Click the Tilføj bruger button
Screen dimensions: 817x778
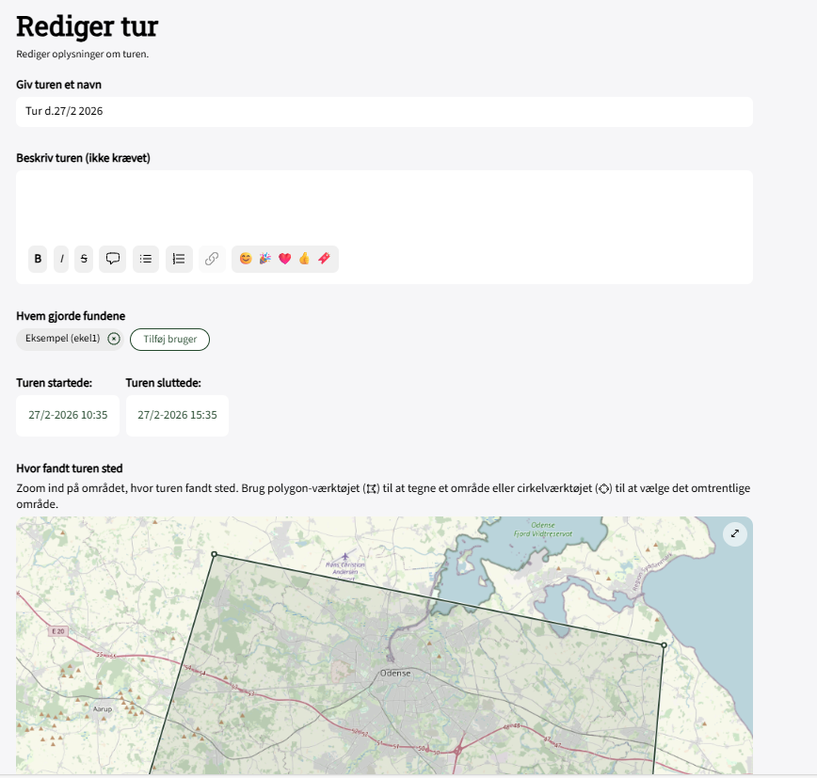pos(169,339)
